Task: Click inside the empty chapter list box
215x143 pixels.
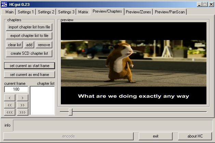Action: [42, 101]
